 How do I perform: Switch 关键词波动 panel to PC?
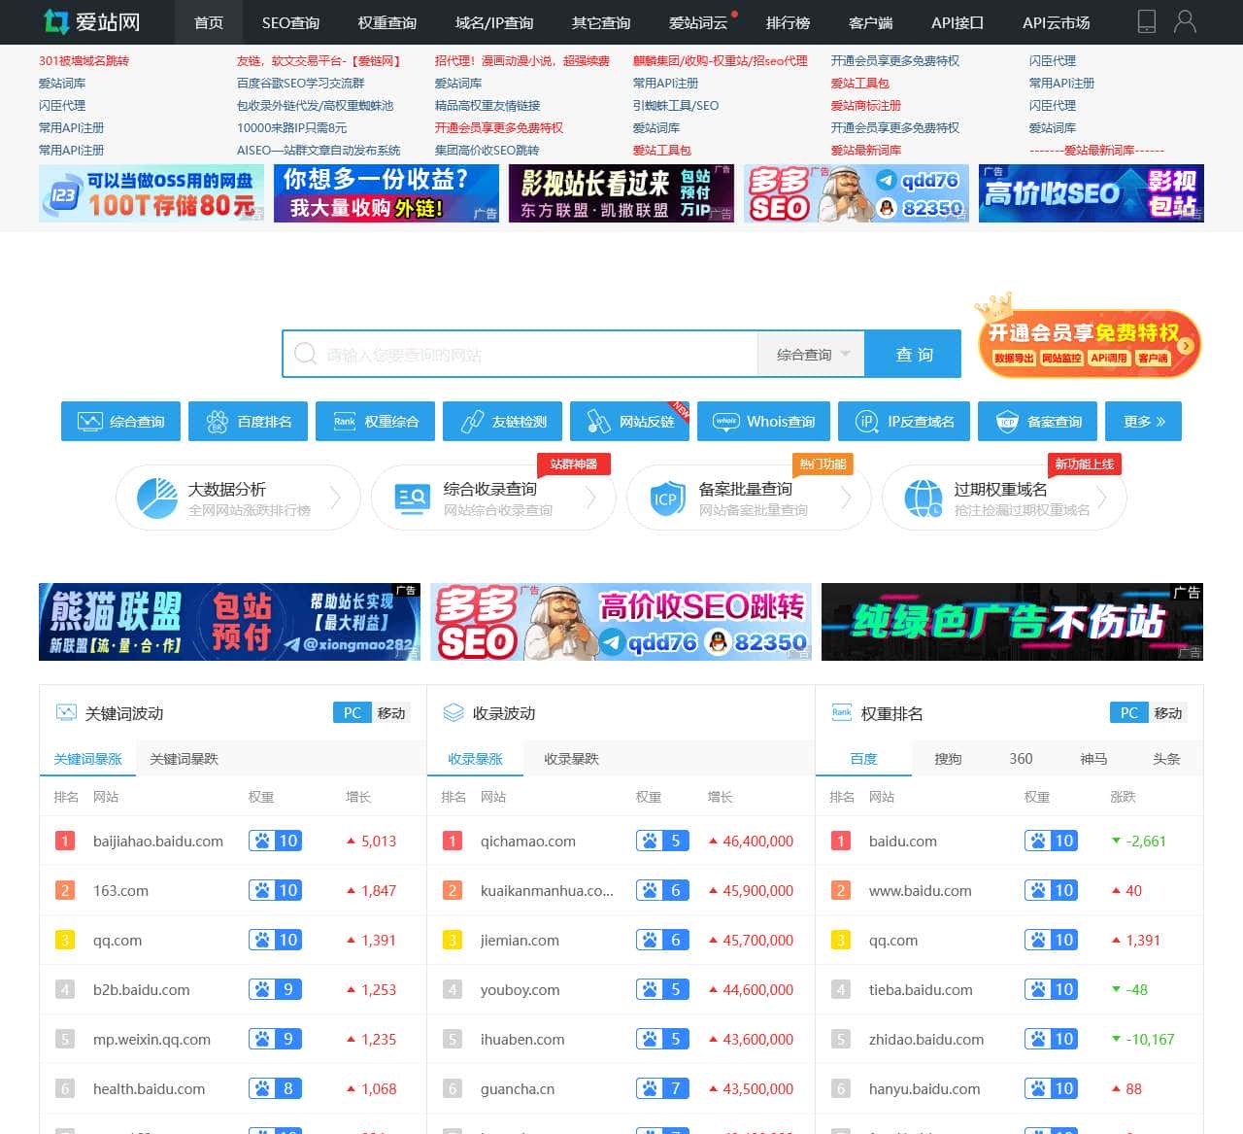[x=353, y=712]
